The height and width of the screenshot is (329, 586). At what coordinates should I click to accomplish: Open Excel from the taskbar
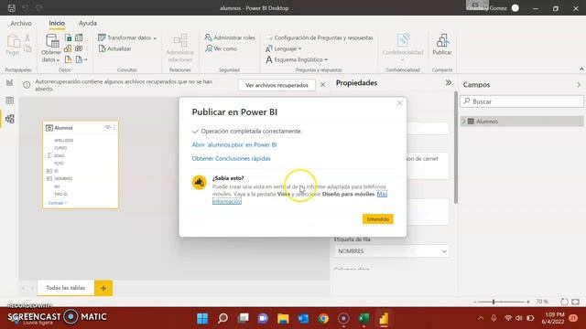coord(364,318)
